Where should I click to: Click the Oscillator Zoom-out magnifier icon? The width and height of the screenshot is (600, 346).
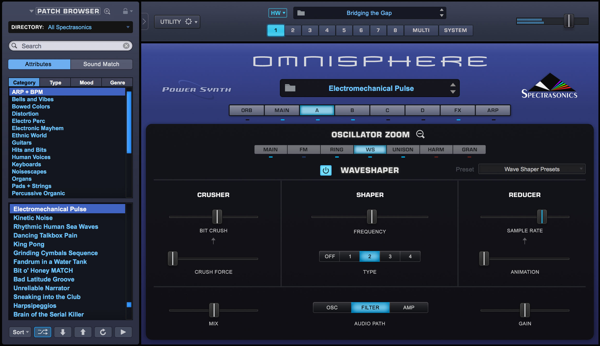tap(420, 134)
